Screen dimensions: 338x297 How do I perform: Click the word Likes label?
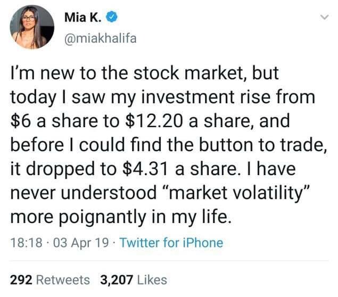coord(152,280)
